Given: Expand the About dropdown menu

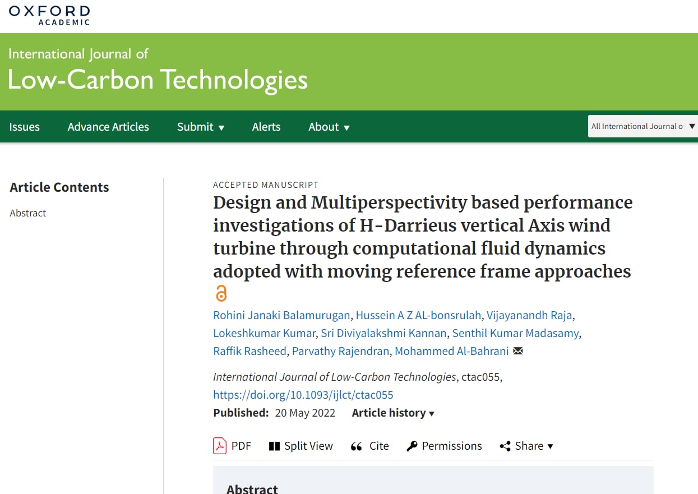Looking at the screenshot, I should [329, 127].
